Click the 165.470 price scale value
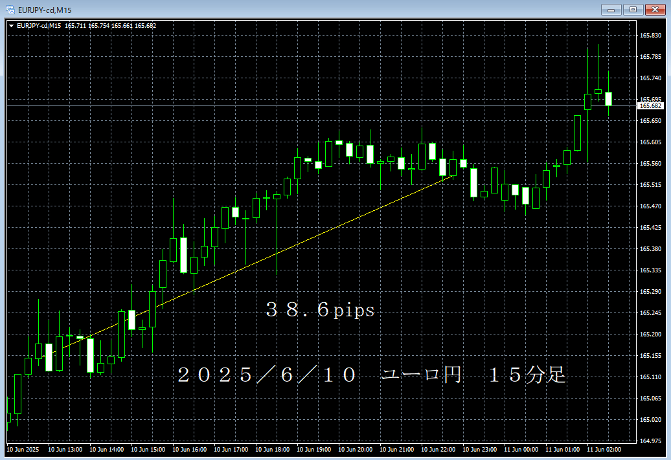Screen dimensions: 671x460 (650, 206)
